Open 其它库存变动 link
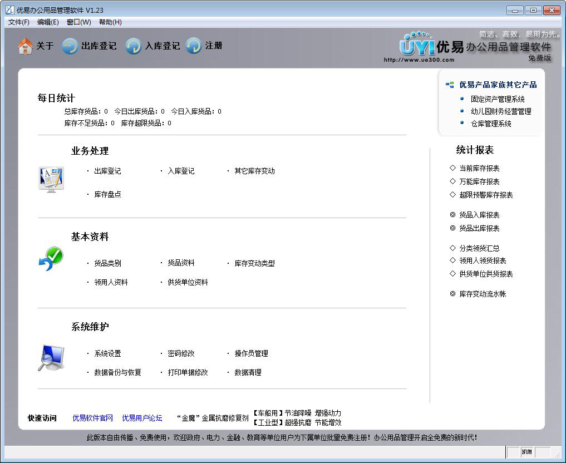566x463 pixels. tap(254, 171)
